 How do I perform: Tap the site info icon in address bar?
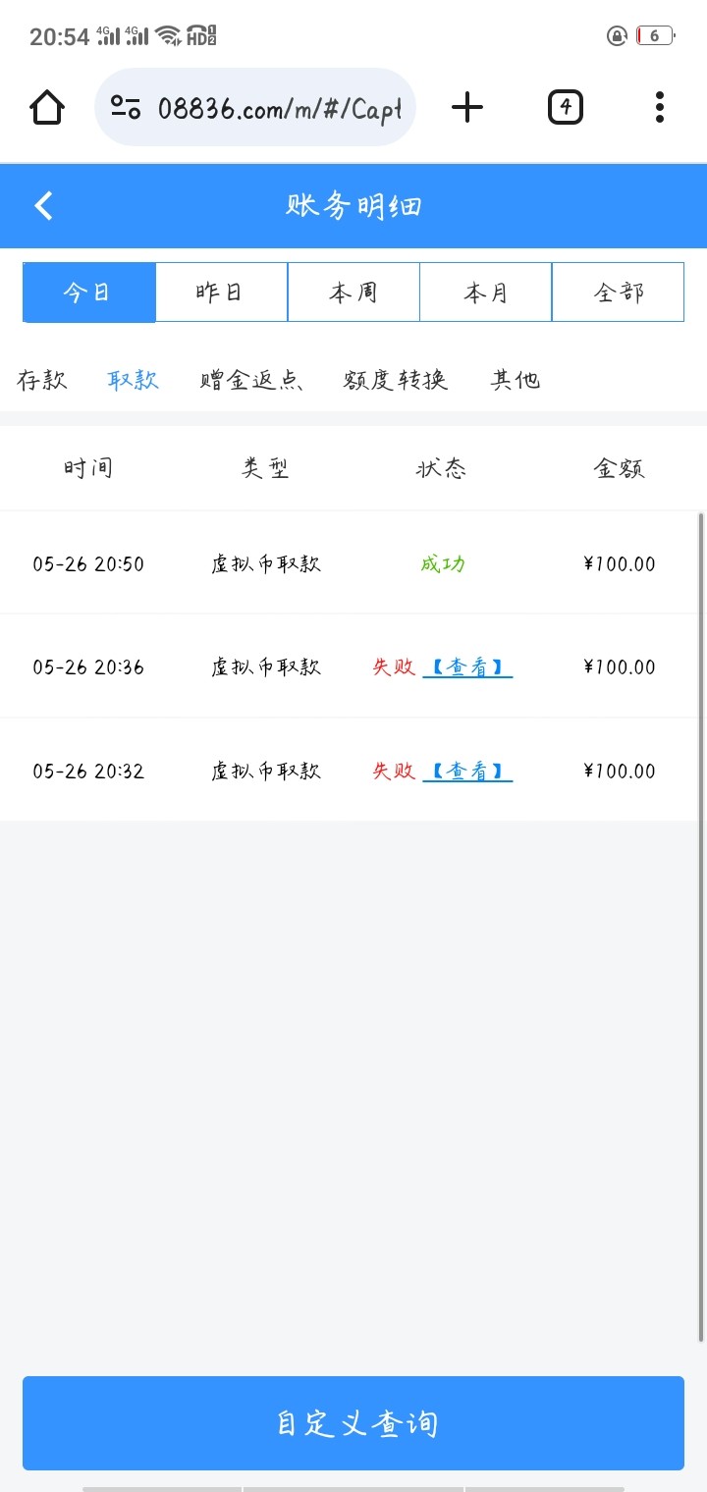(126, 107)
